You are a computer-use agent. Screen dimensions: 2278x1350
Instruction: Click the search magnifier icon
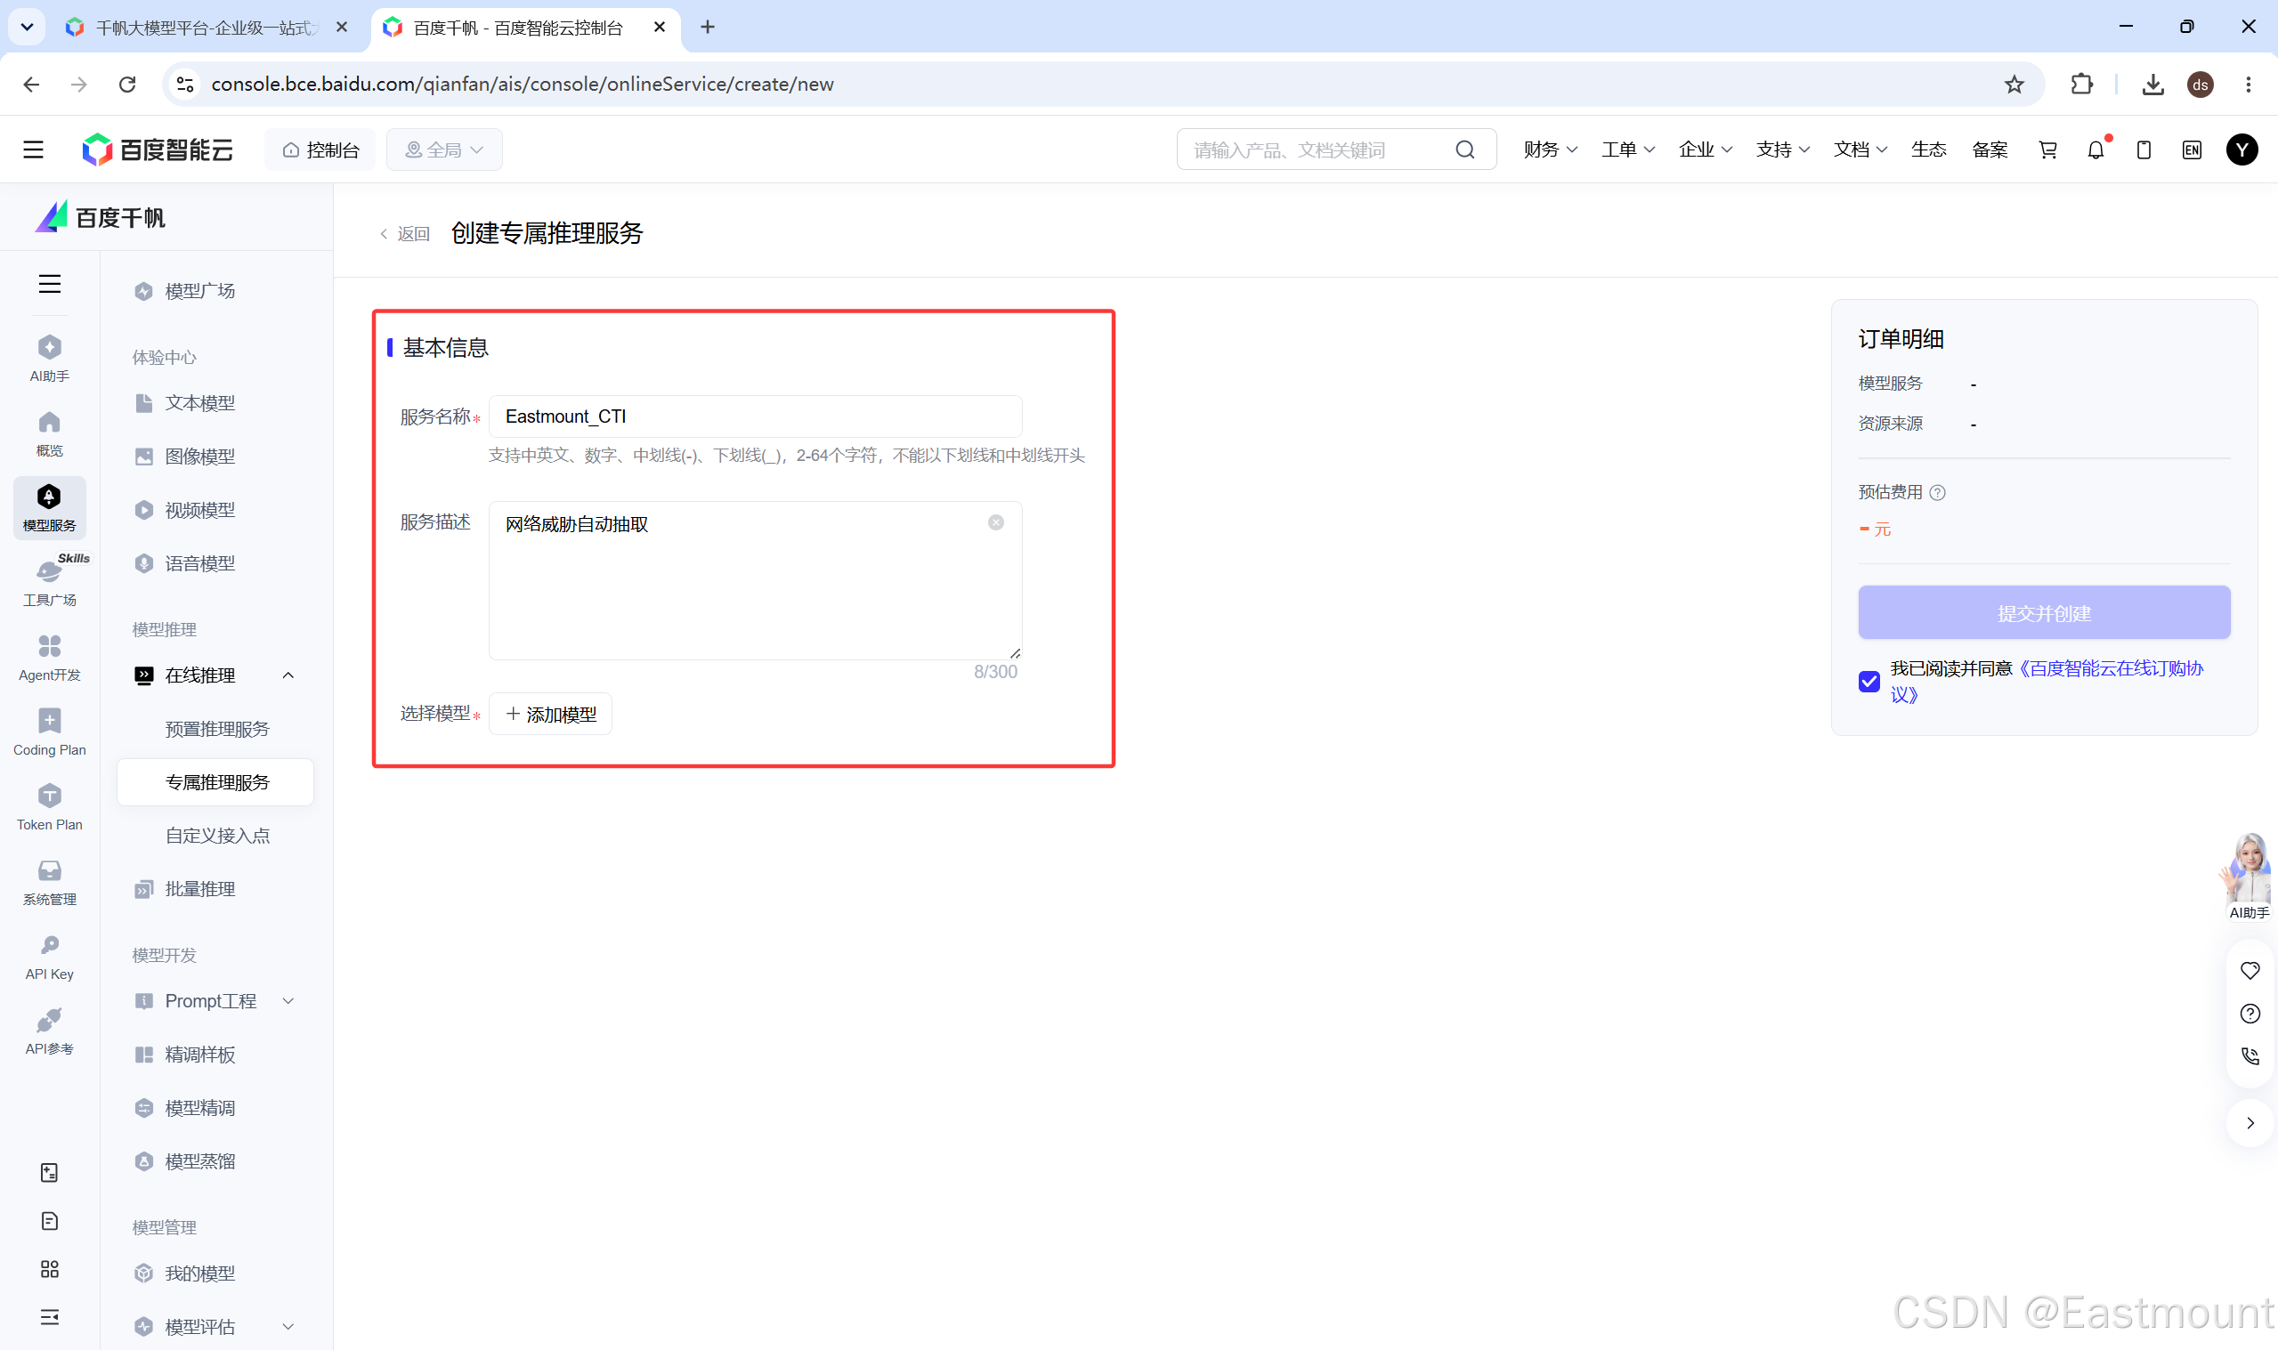[1465, 150]
